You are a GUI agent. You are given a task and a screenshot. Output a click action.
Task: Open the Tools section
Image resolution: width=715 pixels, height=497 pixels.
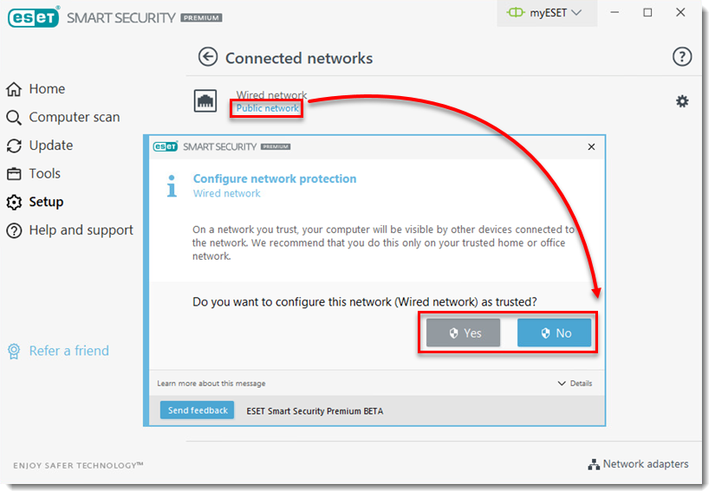click(45, 173)
